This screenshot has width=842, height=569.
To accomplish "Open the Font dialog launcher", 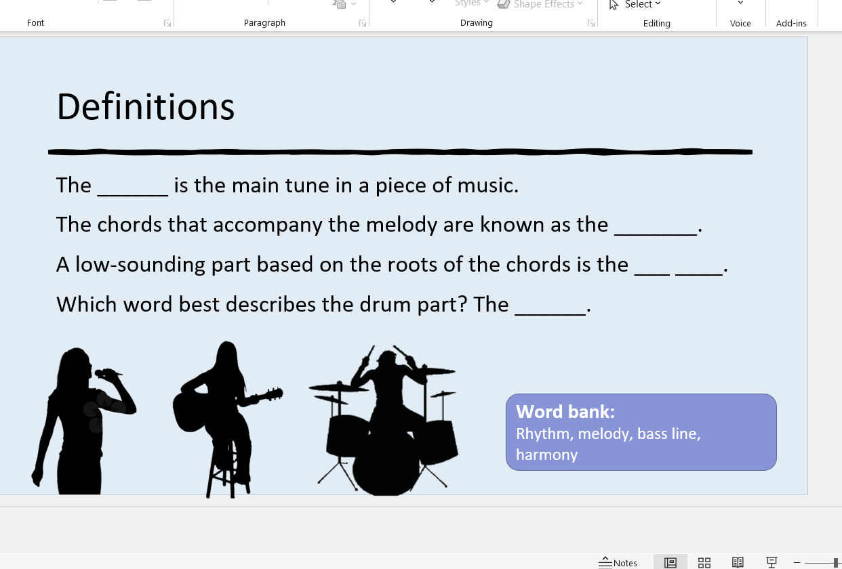I will coord(167,23).
